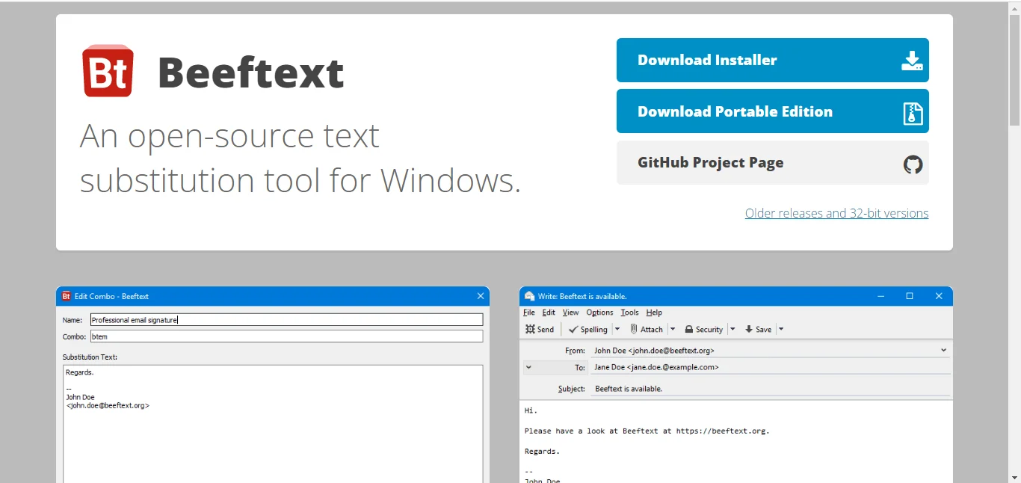Close the Edit Combo - Beeftext window
The width and height of the screenshot is (1021, 483).
pyautogui.click(x=481, y=296)
